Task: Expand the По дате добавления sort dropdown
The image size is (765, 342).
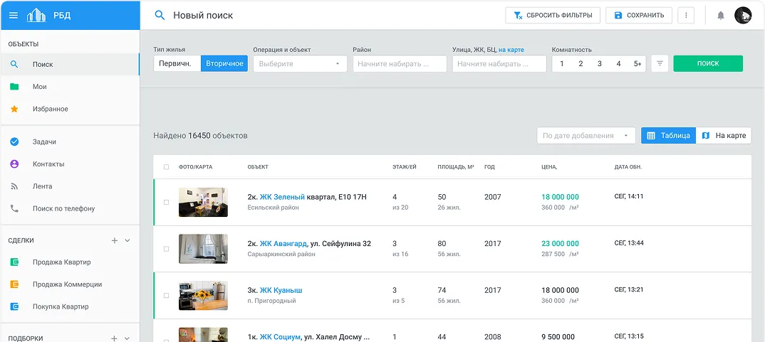Action: click(586, 136)
